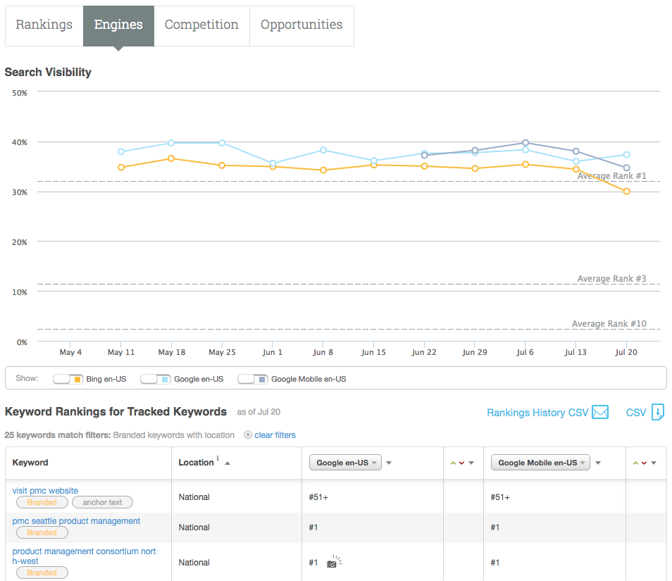This screenshot has width=672, height=581.
Task: Click the camera snapshot icon beside #1 rank
Action: pos(332,563)
